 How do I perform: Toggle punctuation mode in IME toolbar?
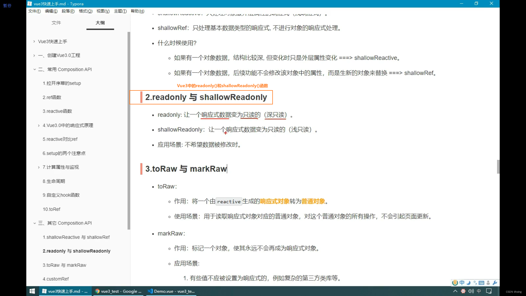[x=475, y=283]
